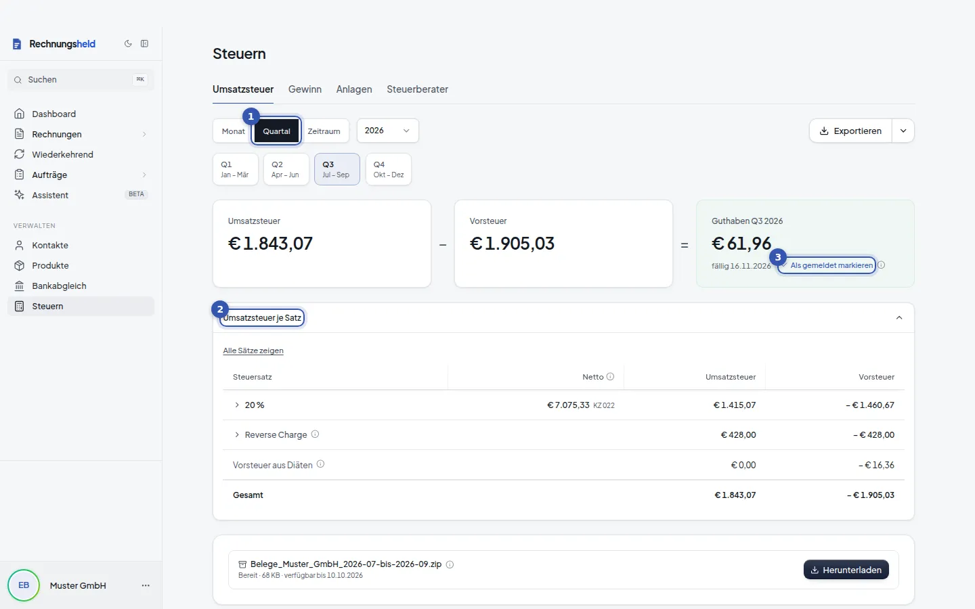Open Bankabgleich bank icon
Screen dimensions: 975x609
[20, 286]
